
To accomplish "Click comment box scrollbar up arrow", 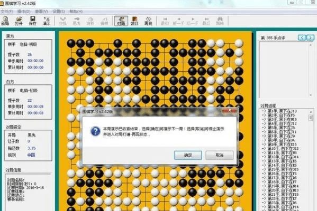I will [x=311, y=45].
